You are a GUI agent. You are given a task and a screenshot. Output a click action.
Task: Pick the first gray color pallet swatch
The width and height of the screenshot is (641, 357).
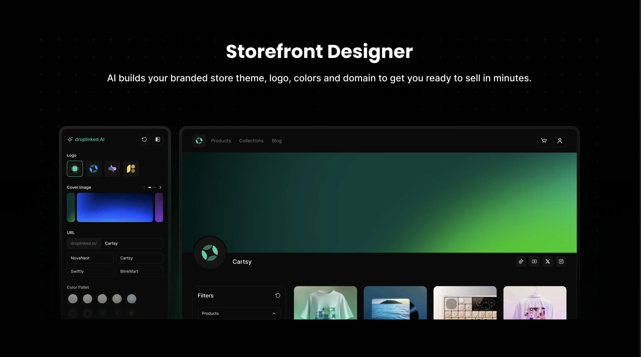(x=73, y=299)
